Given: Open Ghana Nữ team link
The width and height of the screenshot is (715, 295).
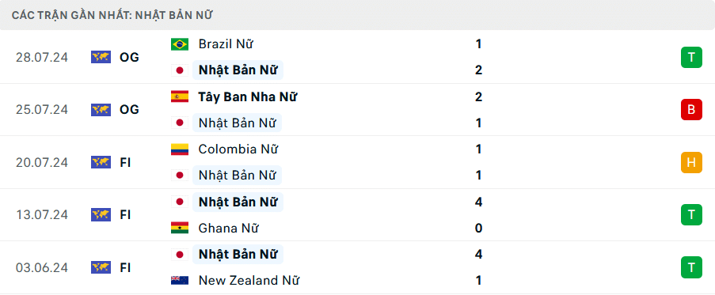Looking at the screenshot, I should pos(229,228).
